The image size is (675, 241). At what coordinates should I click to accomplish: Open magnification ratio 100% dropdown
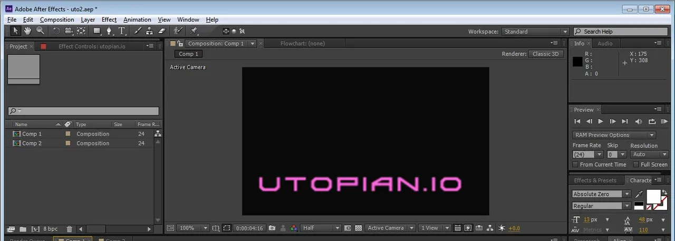click(193, 228)
